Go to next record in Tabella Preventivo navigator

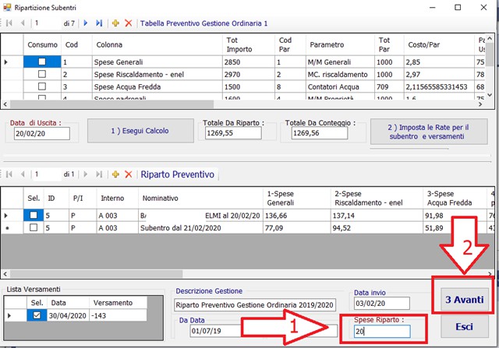86,23
